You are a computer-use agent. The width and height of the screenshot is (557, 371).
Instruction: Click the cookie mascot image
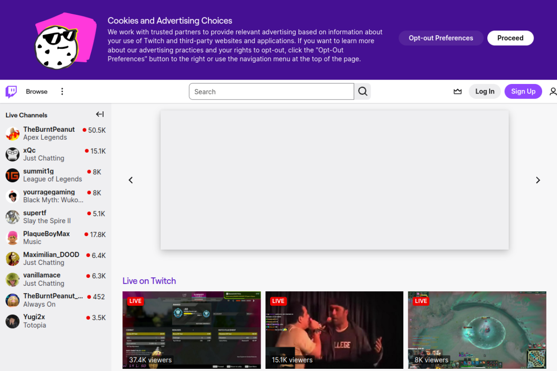click(x=65, y=40)
